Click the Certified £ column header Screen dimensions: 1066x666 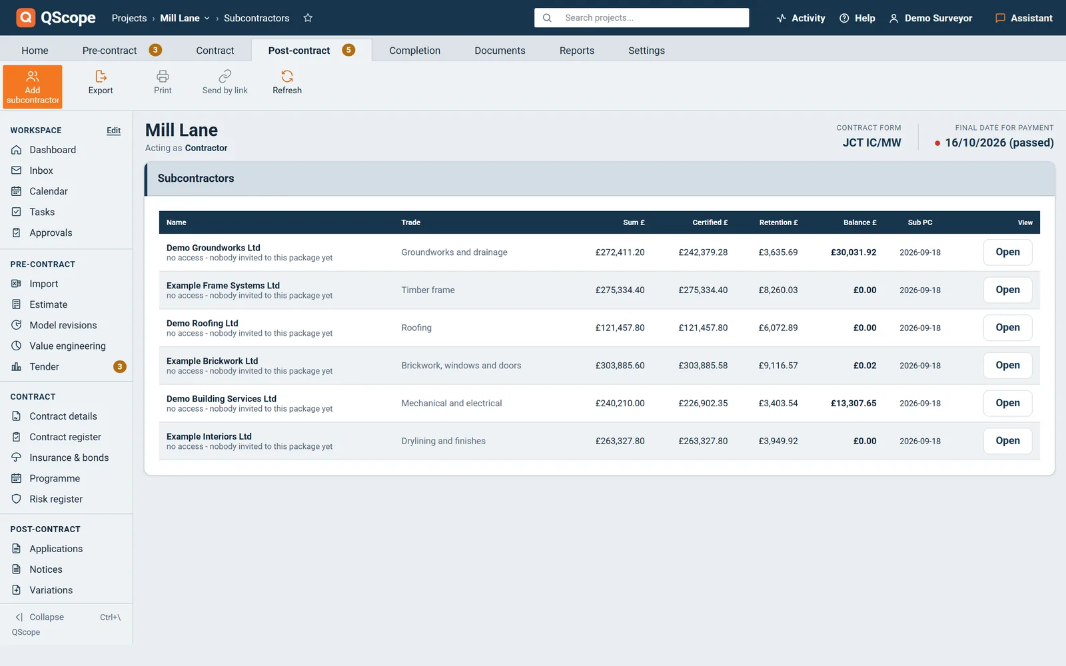click(710, 222)
